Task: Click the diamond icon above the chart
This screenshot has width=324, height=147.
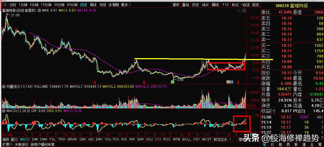Action: point(238,10)
